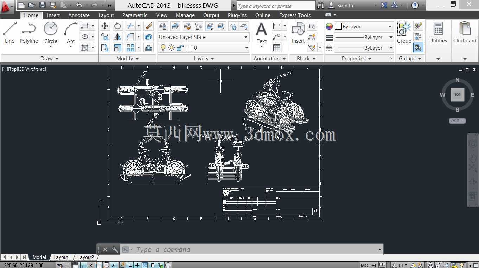The width and height of the screenshot is (479, 268).
Task: Expand the Layers panel
Action: (x=204, y=59)
